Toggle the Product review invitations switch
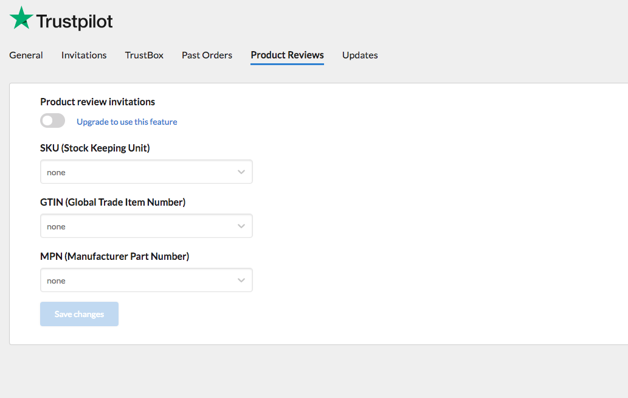The image size is (628, 398). click(52, 120)
